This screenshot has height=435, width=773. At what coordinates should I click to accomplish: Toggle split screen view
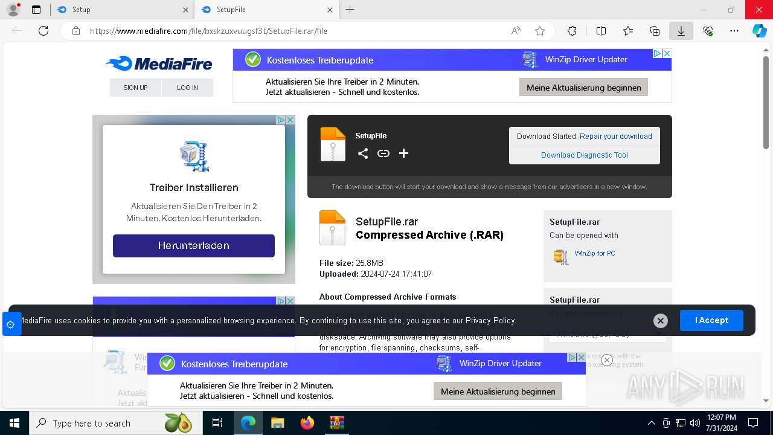(x=601, y=31)
